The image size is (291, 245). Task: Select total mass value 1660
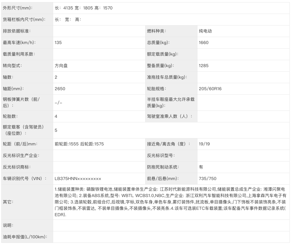click(204, 43)
